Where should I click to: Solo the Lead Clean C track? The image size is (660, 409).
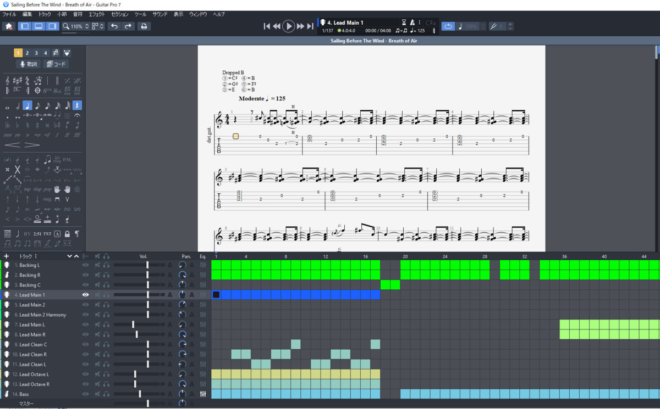pos(106,344)
